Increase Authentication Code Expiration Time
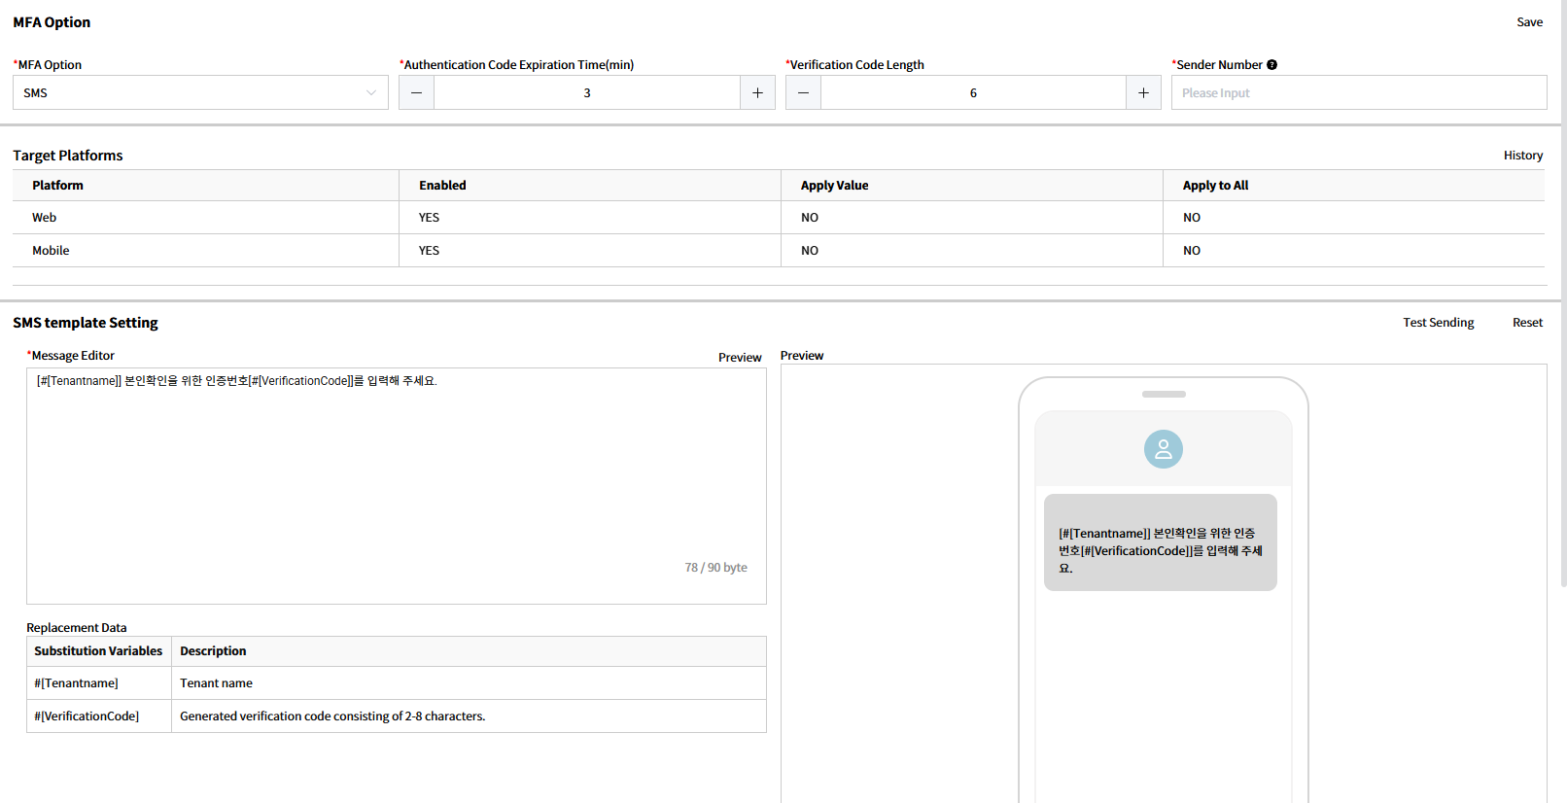The width and height of the screenshot is (1567, 803). pyautogui.click(x=757, y=92)
